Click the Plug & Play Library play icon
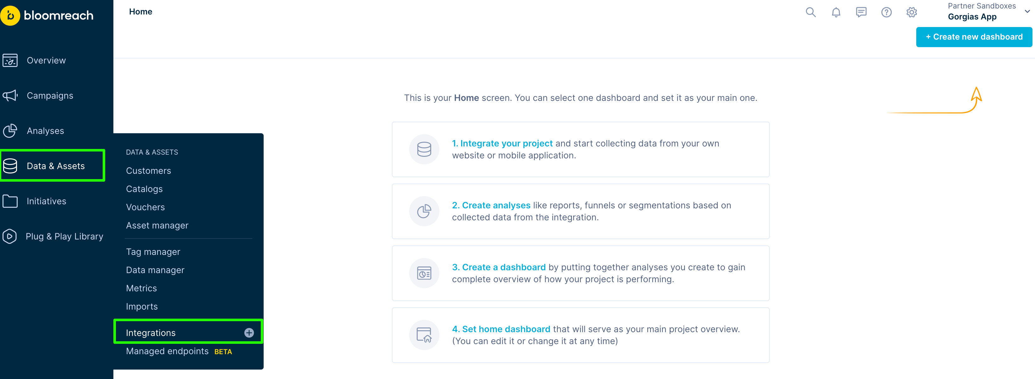This screenshot has width=1035, height=379. coord(10,237)
